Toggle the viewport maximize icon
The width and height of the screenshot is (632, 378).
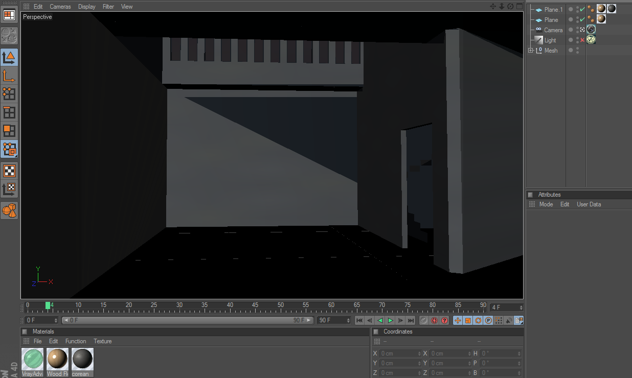(x=519, y=6)
